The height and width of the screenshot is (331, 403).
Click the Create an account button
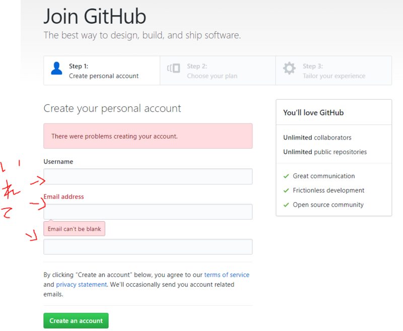point(76,321)
